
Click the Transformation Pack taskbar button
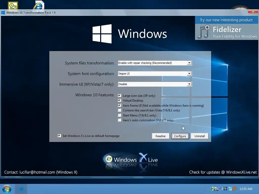tap(21, 189)
